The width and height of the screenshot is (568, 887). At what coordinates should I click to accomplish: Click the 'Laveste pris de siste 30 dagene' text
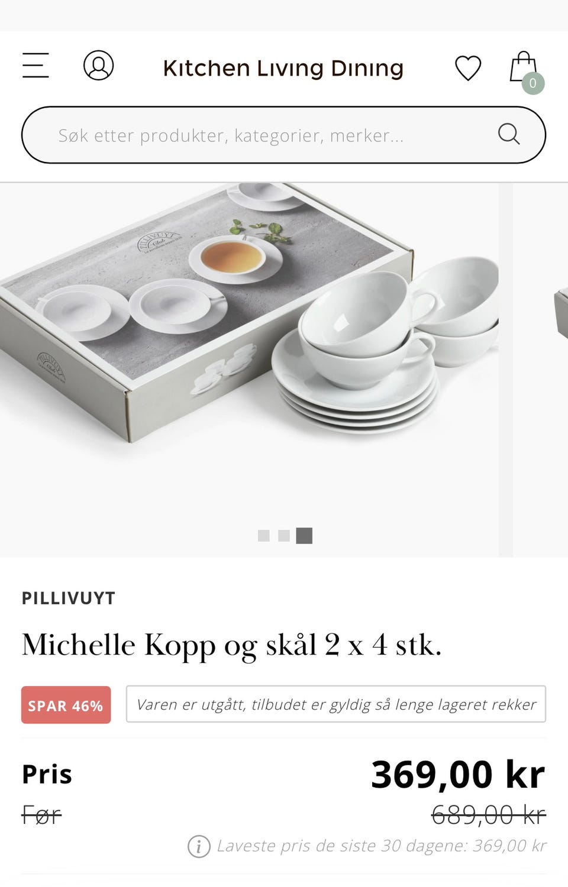382,846
